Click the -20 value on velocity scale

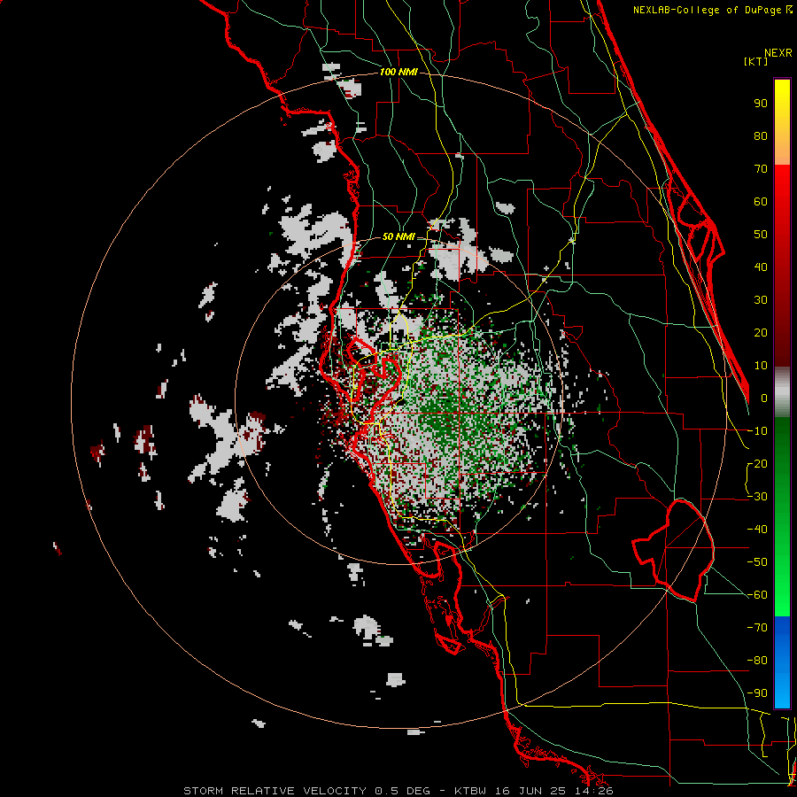click(x=757, y=464)
